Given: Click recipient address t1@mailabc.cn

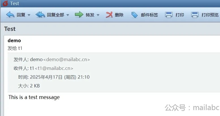Looking at the screenshot, I should 54,68.
